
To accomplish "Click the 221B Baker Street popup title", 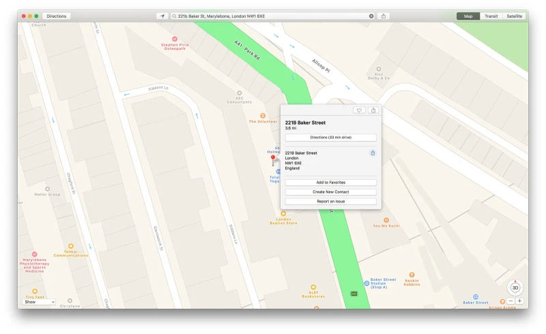I will [x=305, y=123].
